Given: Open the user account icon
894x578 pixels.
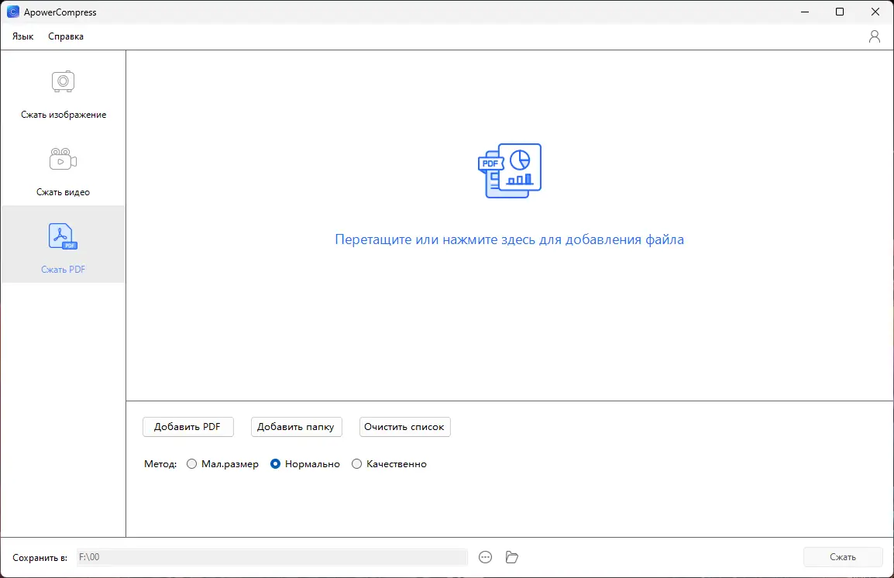Looking at the screenshot, I should pos(875,36).
